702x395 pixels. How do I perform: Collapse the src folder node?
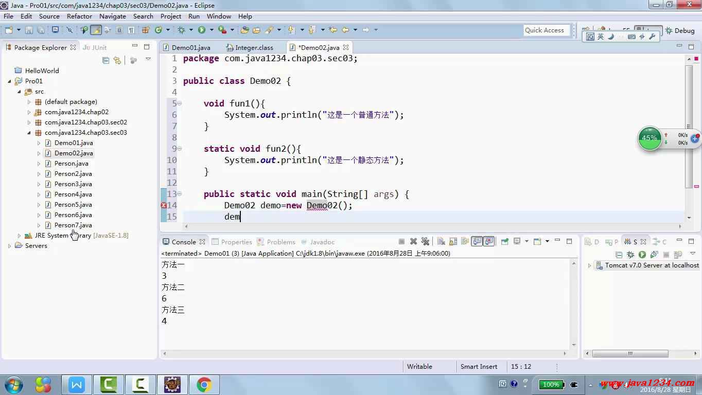click(x=19, y=92)
